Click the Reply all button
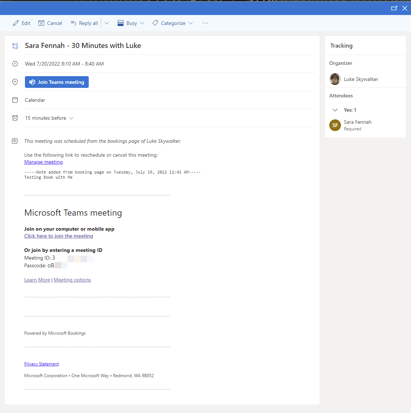The width and height of the screenshot is (411, 413). point(84,23)
